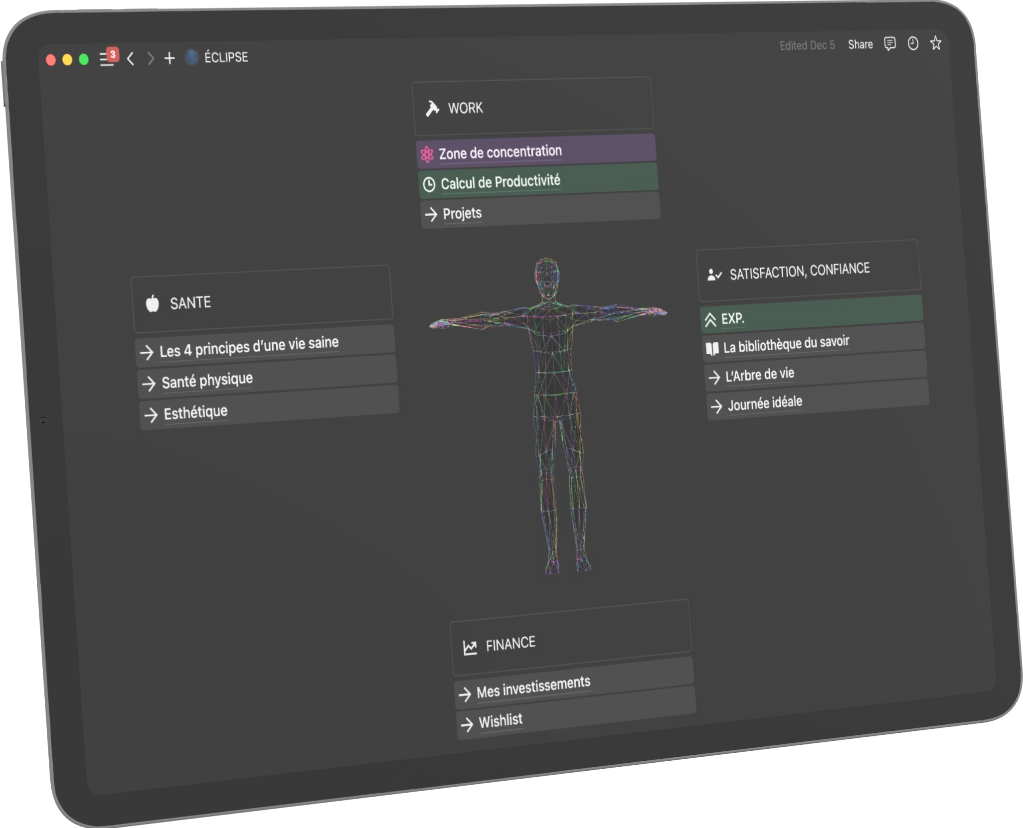The width and height of the screenshot is (1023, 828).
Task: Open the Projets page link
Action: point(462,214)
